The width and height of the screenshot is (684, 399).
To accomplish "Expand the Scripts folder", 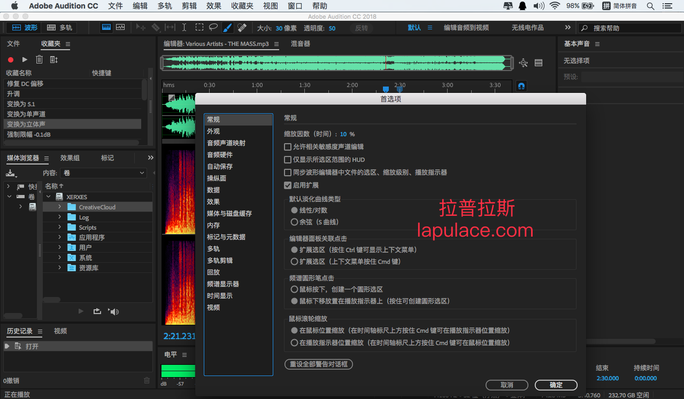I will click(x=60, y=227).
